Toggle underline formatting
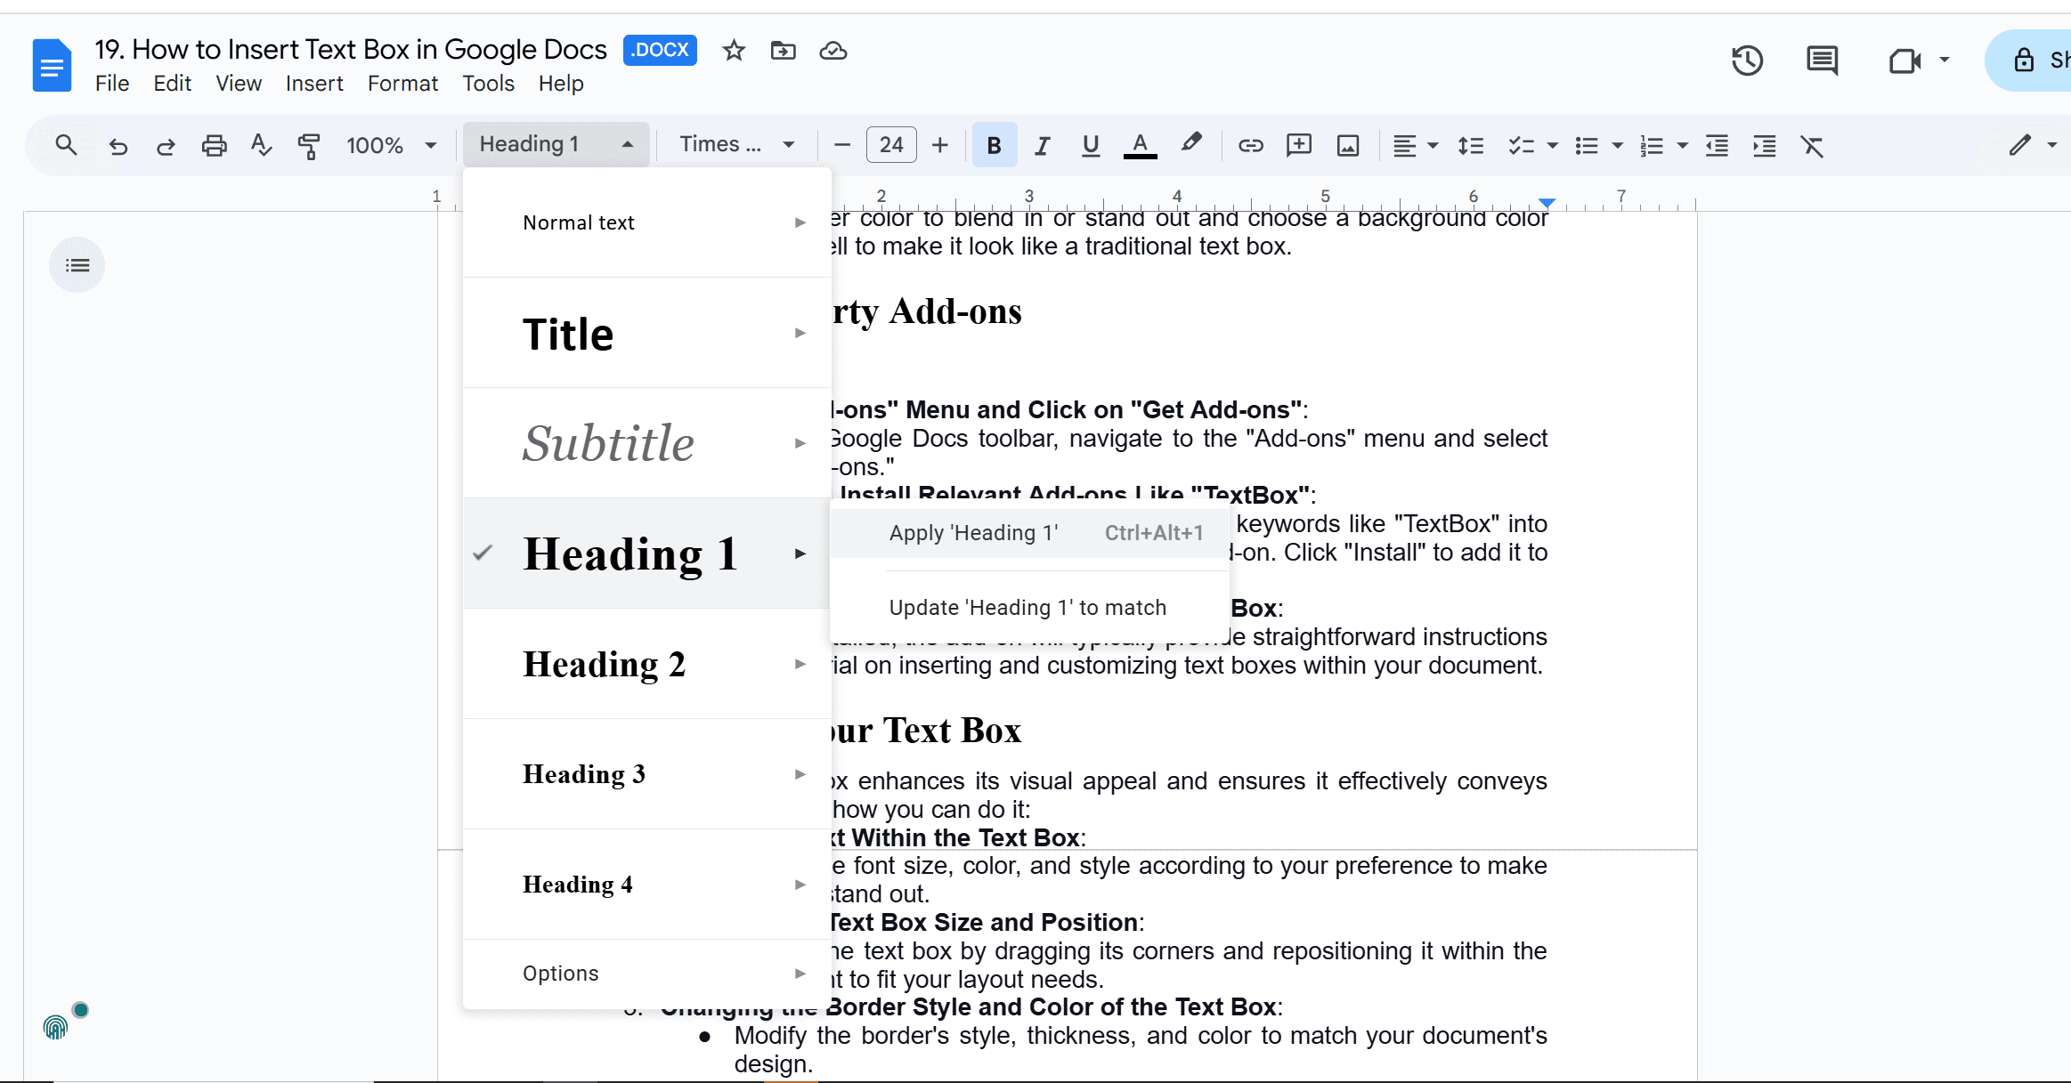The height and width of the screenshot is (1083, 2071). pos(1090,145)
